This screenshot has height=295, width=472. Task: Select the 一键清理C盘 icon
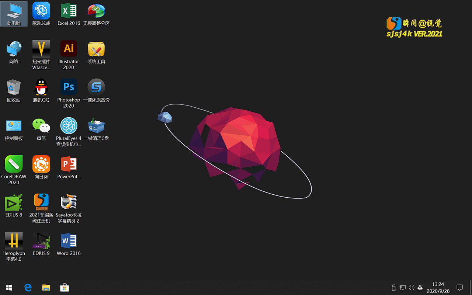96,129
